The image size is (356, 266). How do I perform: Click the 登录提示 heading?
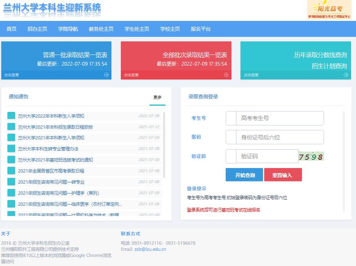196,189
